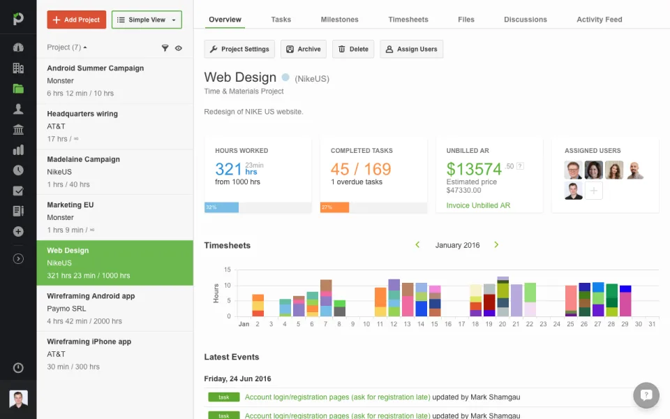Open the projects folder icon in sidebar

click(18, 89)
